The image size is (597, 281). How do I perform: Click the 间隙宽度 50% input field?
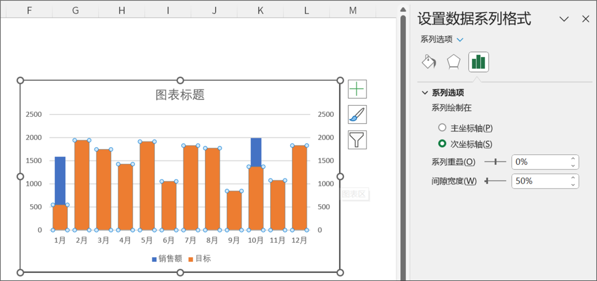540,181
